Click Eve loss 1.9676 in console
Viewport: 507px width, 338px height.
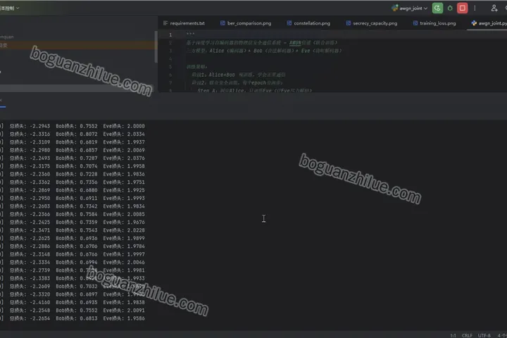136,223
